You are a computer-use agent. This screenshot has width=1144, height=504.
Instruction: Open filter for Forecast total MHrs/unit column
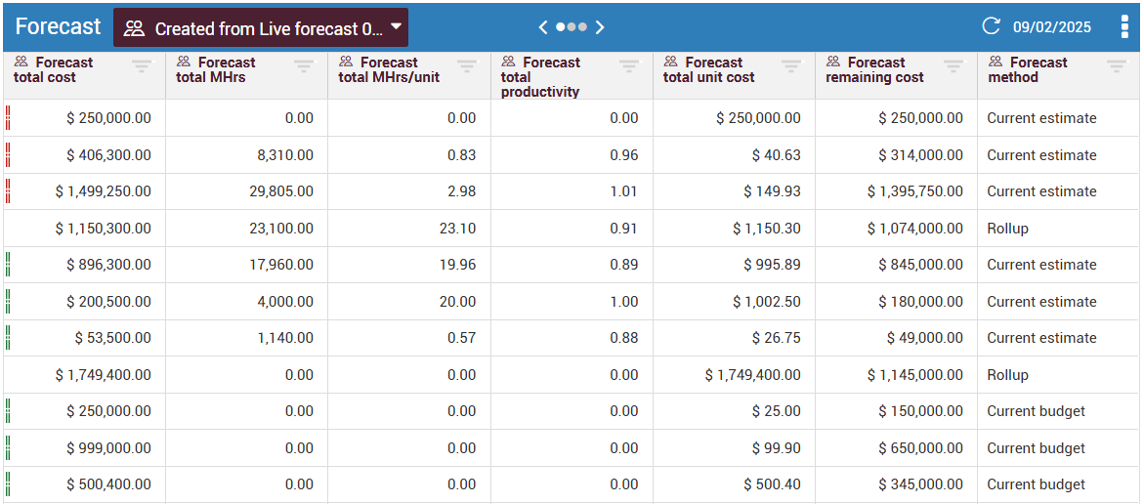point(467,66)
